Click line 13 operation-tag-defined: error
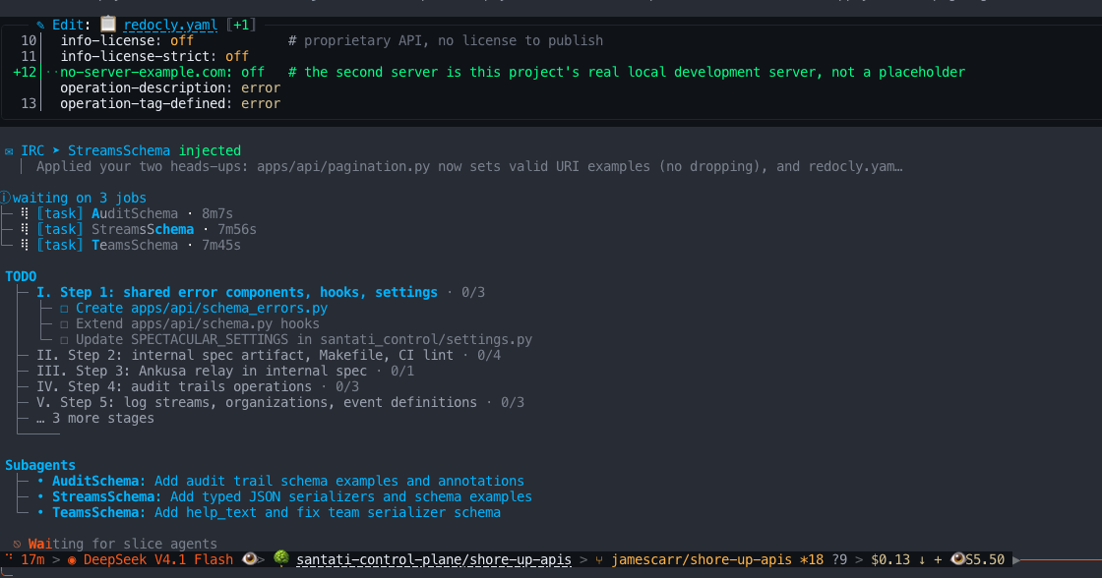1102x578 pixels. click(x=170, y=104)
